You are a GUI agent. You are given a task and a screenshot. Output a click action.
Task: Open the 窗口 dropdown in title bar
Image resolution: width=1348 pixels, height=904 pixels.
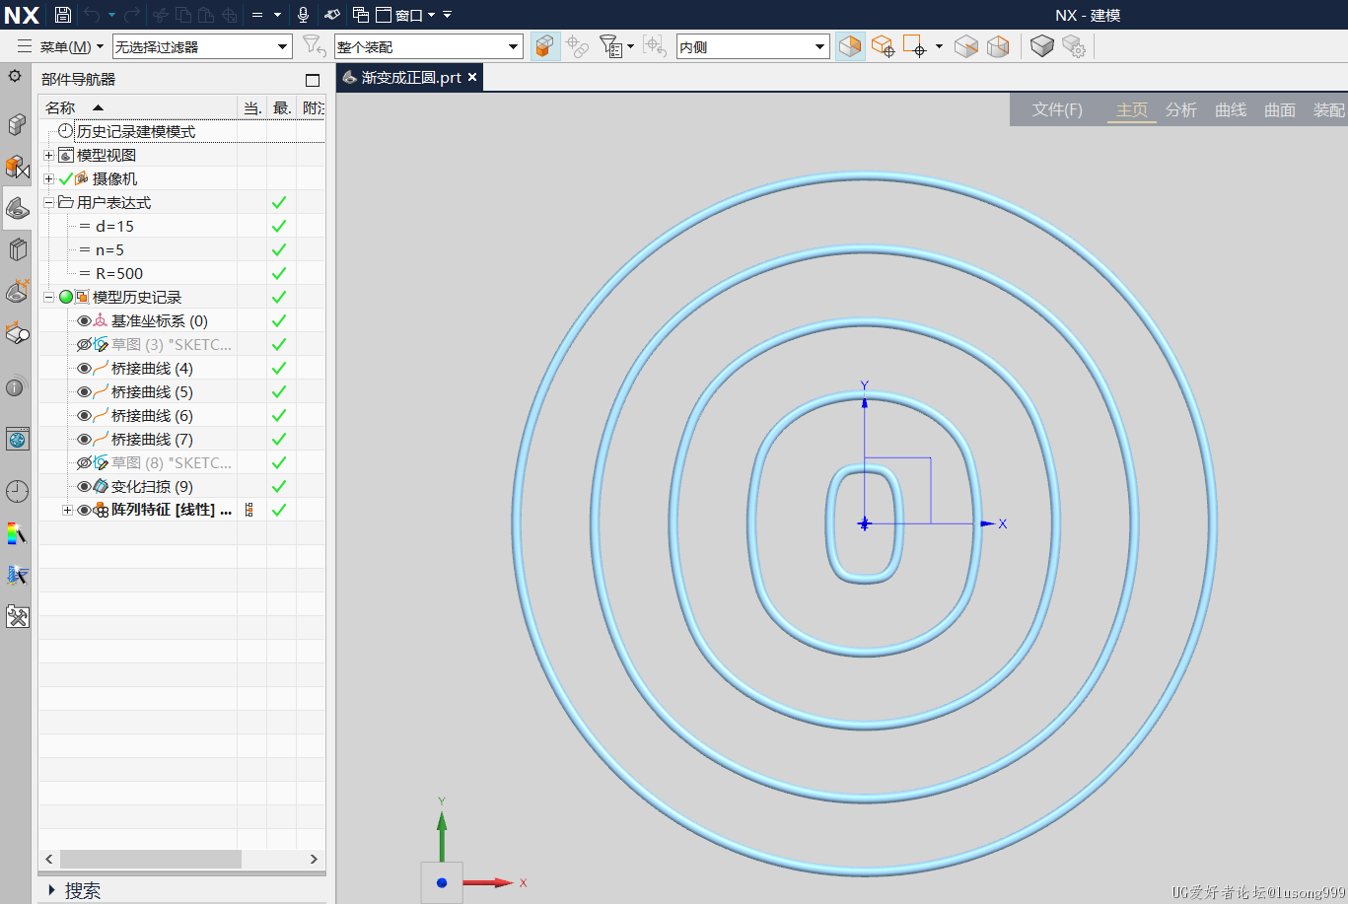(x=407, y=15)
